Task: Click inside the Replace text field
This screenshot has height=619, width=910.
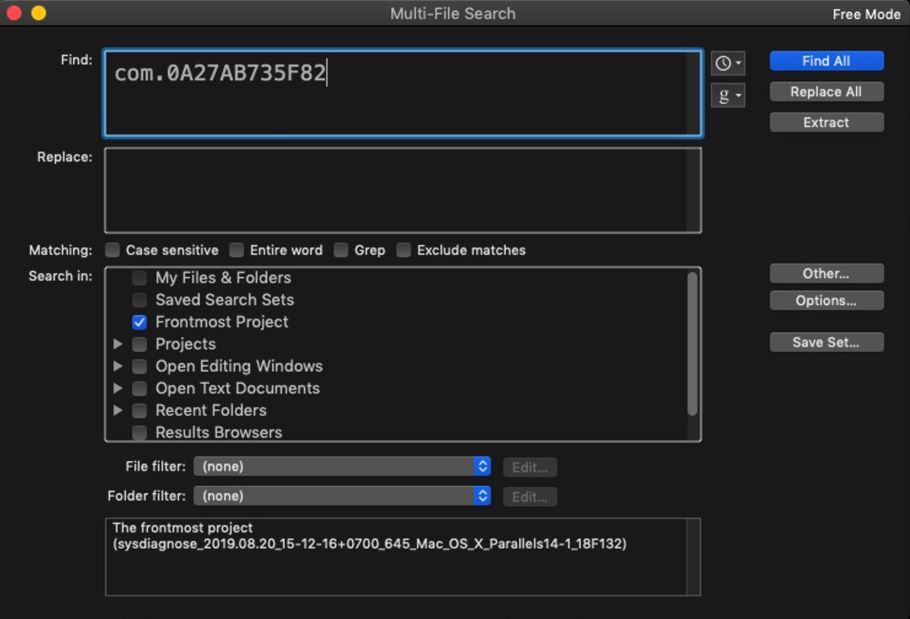Action: pyautogui.click(x=396, y=190)
